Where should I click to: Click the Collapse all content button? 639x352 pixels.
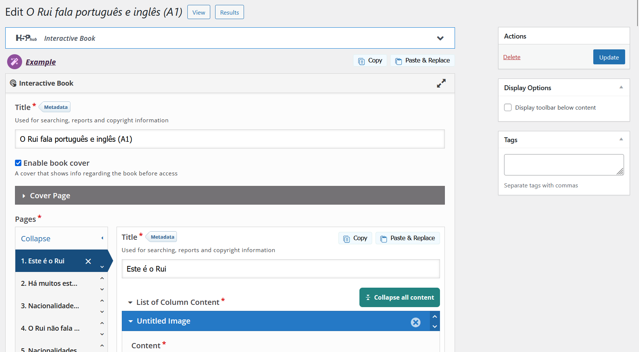(400, 297)
